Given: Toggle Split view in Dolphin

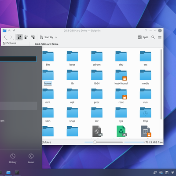Looking at the screenshot, I should pos(143,37).
